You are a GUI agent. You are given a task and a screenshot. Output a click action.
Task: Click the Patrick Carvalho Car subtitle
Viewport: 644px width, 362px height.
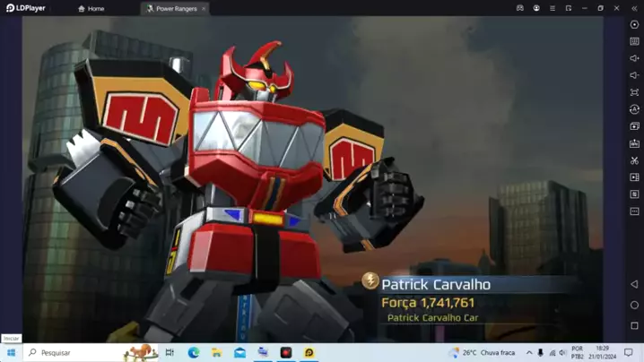pyautogui.click(x=433, y=318)
